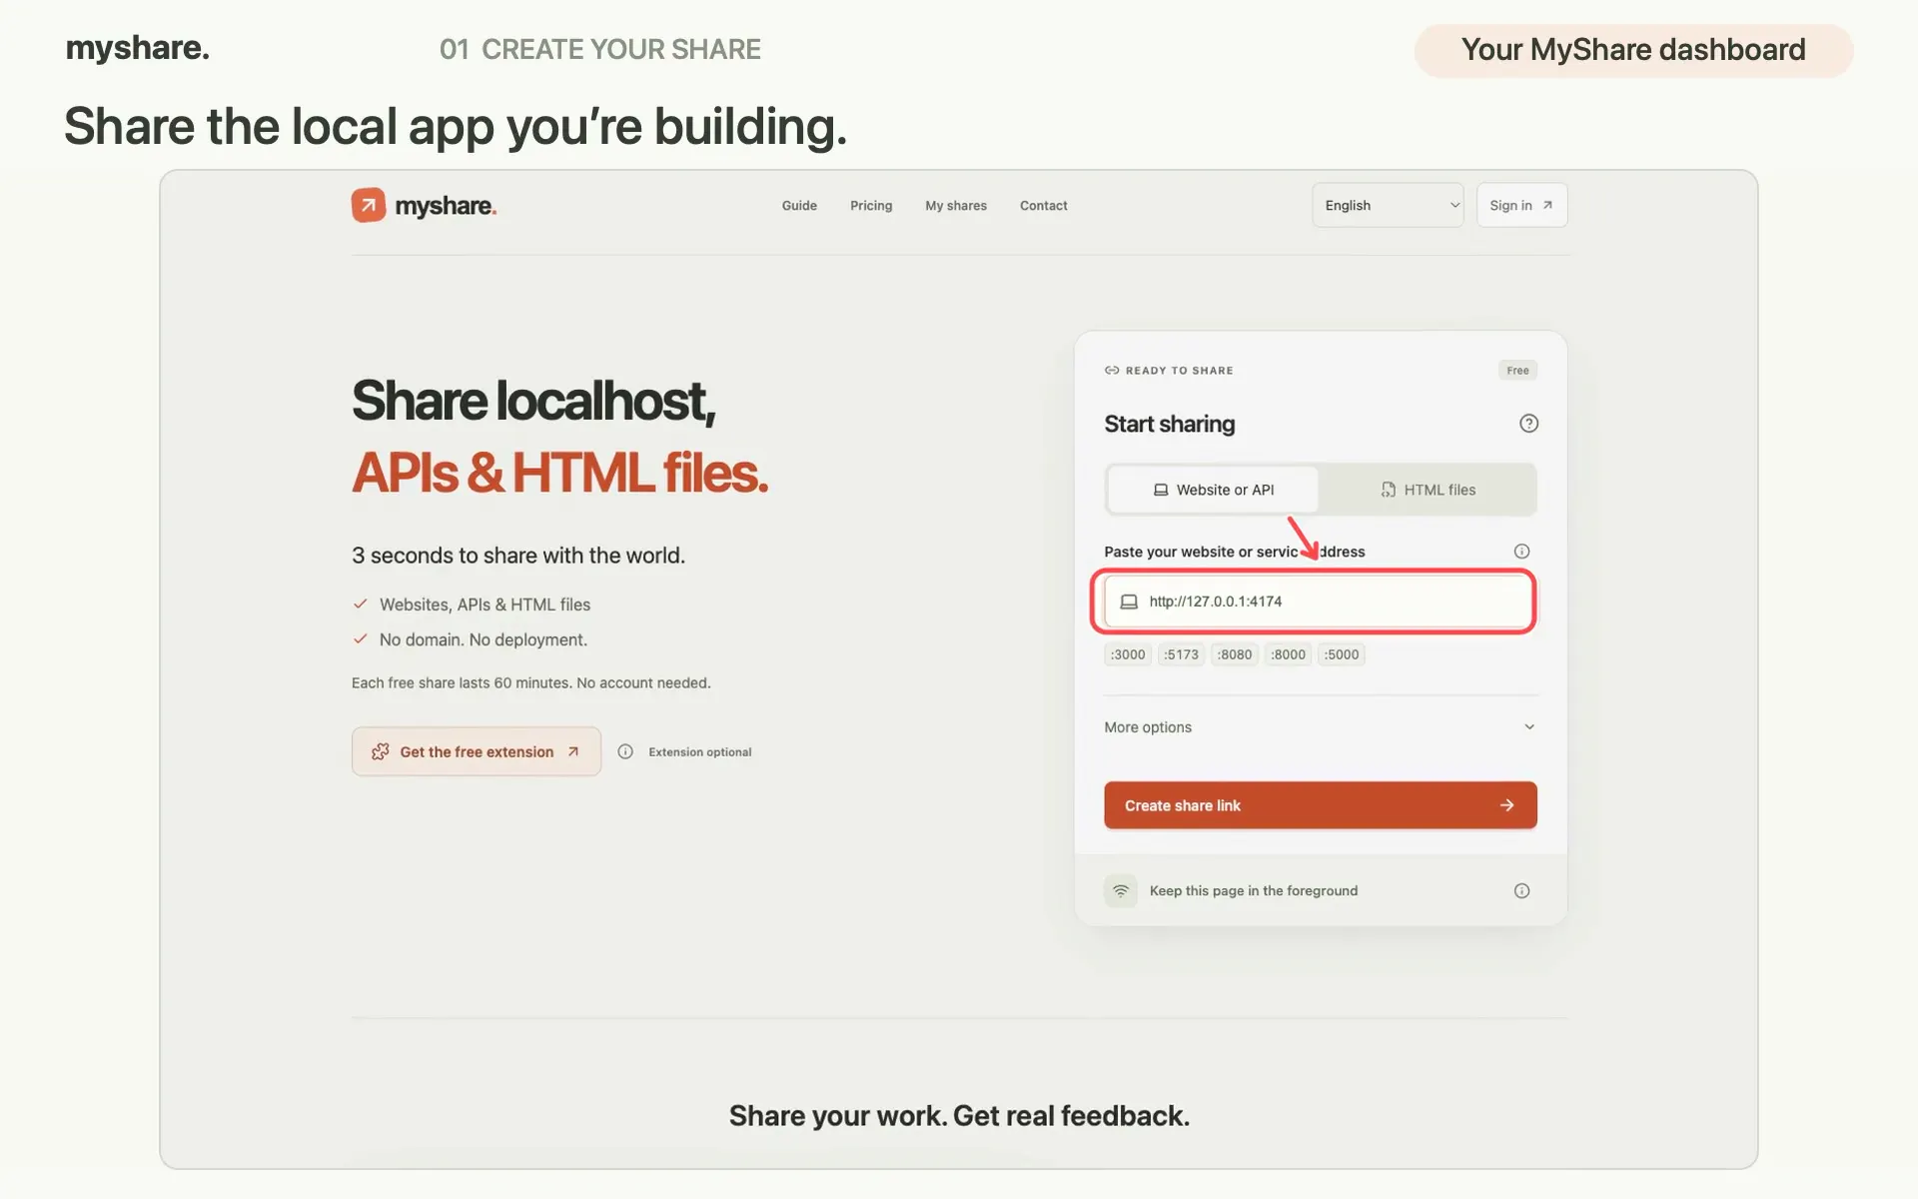The image size is (1918, 1199).
Task: Click the 'Extension optional' label
Action: 700,752
